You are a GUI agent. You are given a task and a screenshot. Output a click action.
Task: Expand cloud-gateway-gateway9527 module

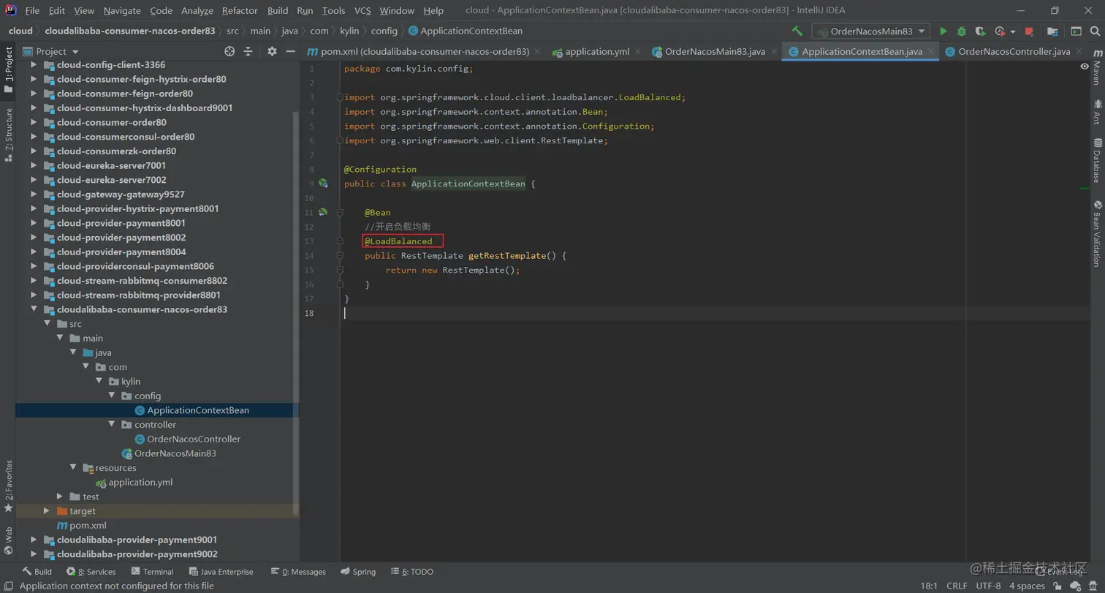click(x=34, y=194)
